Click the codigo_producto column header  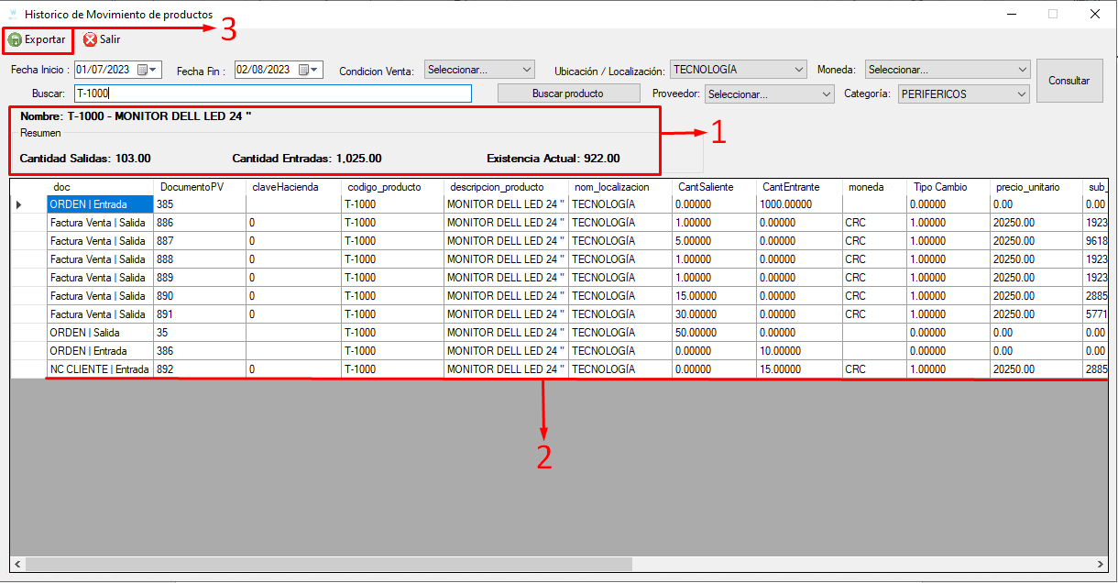pos(392,187)
